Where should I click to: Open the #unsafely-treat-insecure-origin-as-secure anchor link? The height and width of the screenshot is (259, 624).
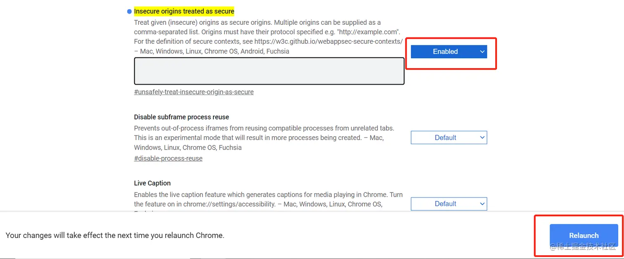pyautogui.click(x=194, y=92)
